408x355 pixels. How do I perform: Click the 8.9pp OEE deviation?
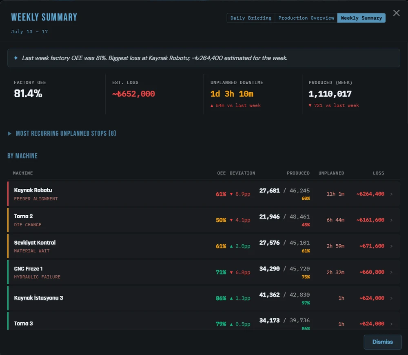click(240, 194)
